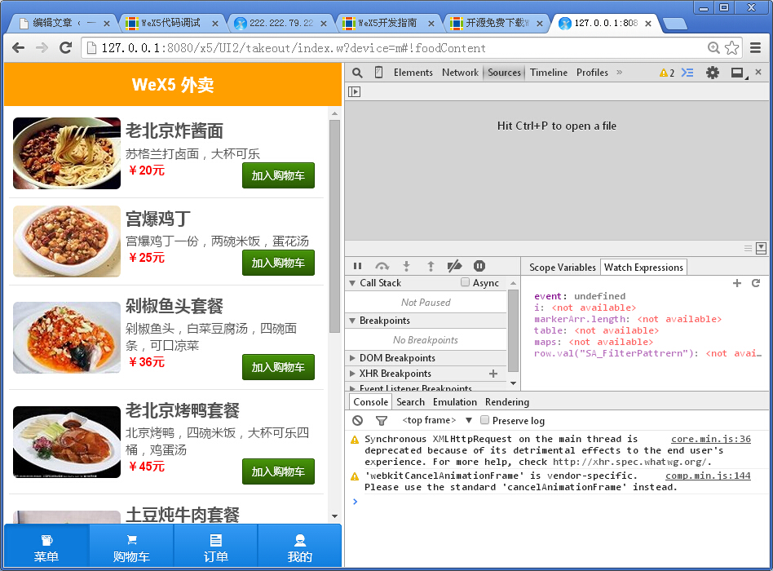Image resolution: width=773 pixels, height=571 pixels.
Task: Clear the console with the prohibition icon
Action: pyautogui.click(x=357, y=420)
